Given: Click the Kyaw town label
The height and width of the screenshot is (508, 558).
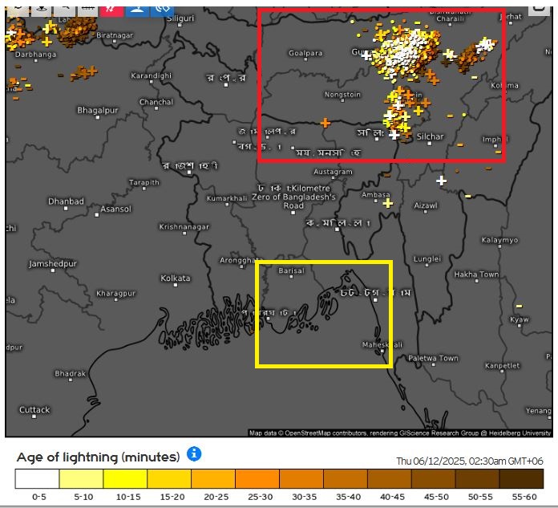Looking at the screenshot, I should [x=520, y=319].
